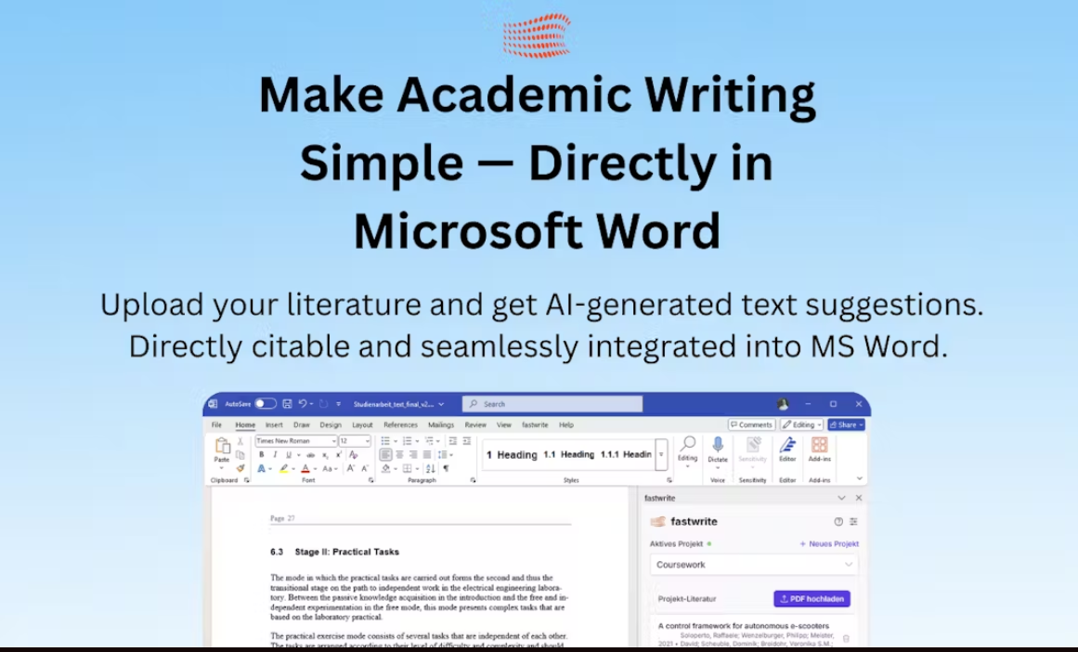Toggle Justify paragraph alignment
Viewport: 1078px width, 652px height.
click(x=427, y=454)
